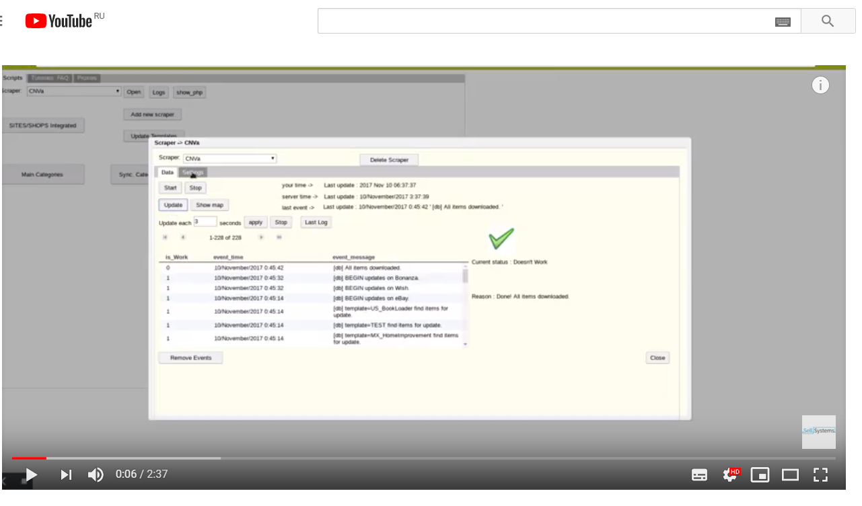Image resolution: width=862 pixels, height=506 pixels.
Task: Click the show_php button
Action: tap(189, 92)
